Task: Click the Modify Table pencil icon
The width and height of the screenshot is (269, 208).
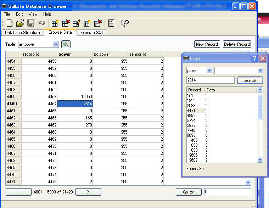Action: pyautogui.click(x=77, y=23)
